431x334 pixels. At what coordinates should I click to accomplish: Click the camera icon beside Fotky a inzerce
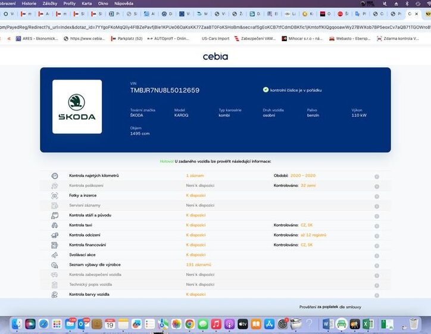55,196
